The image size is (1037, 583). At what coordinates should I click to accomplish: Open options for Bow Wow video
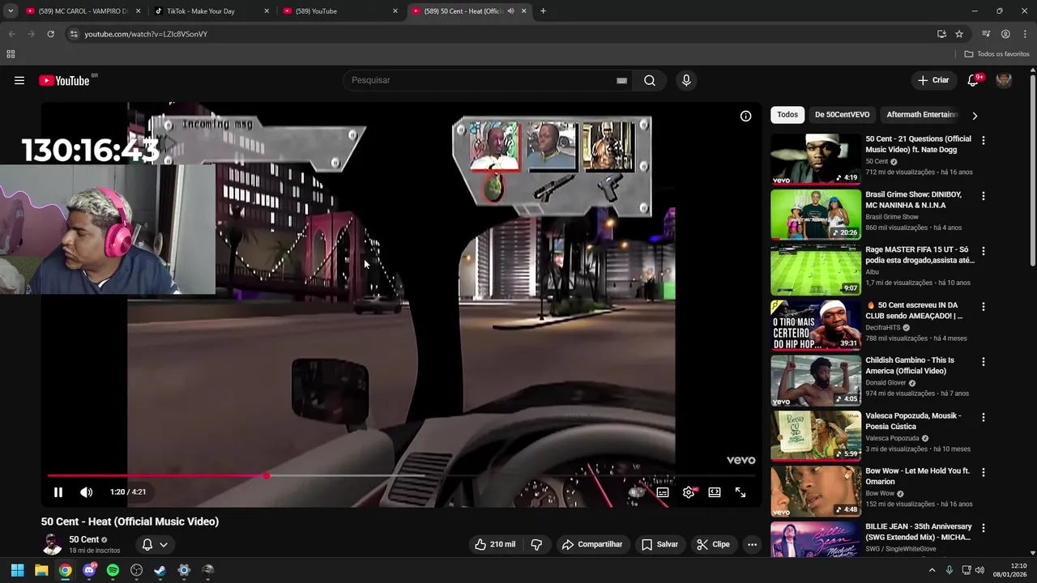pos(984,472)
